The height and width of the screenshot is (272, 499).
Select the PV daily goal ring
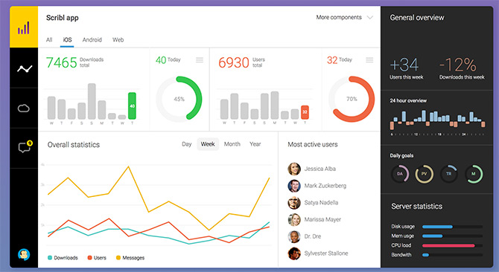425,174
